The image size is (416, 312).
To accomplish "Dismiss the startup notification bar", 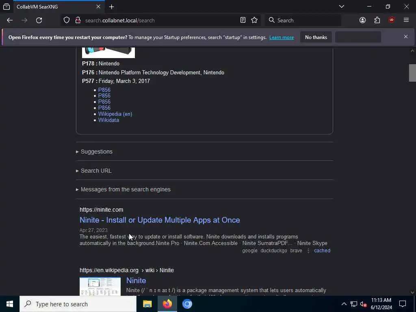I will [x=406, y=37].
